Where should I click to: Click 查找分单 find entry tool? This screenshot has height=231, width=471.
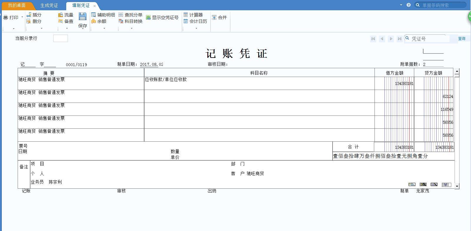point(130,15)
